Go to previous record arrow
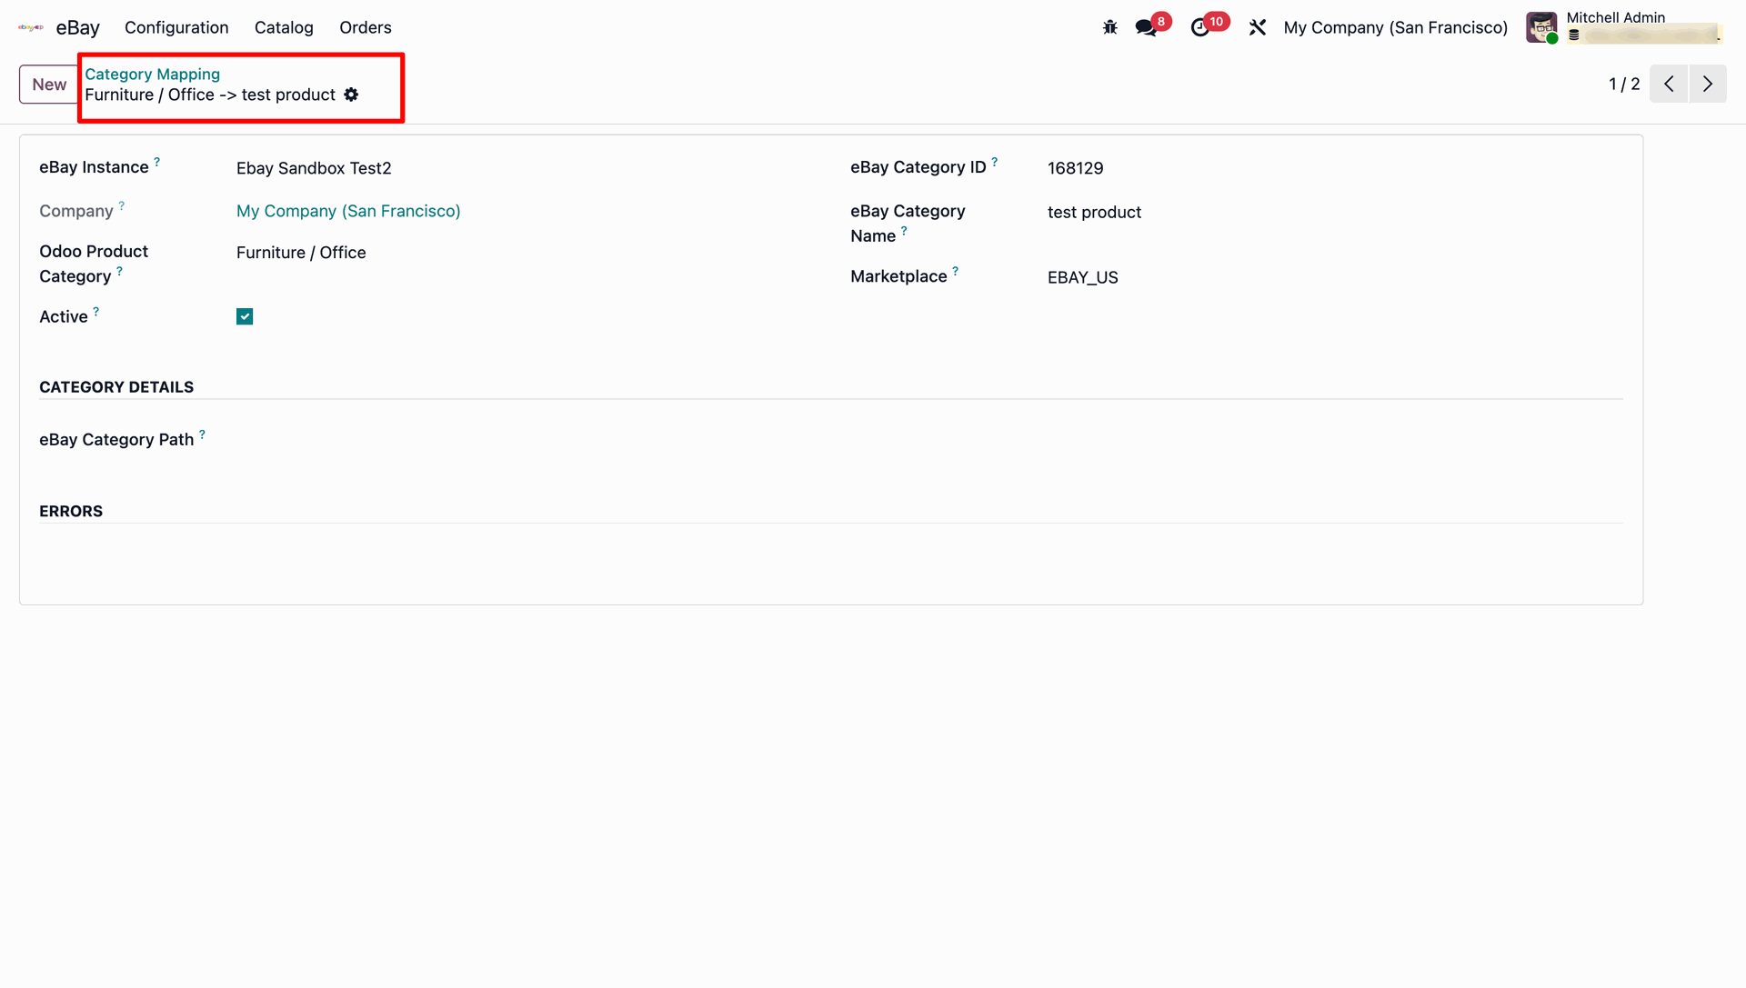Screen dimensions: 1746x988 [1669, 84]
